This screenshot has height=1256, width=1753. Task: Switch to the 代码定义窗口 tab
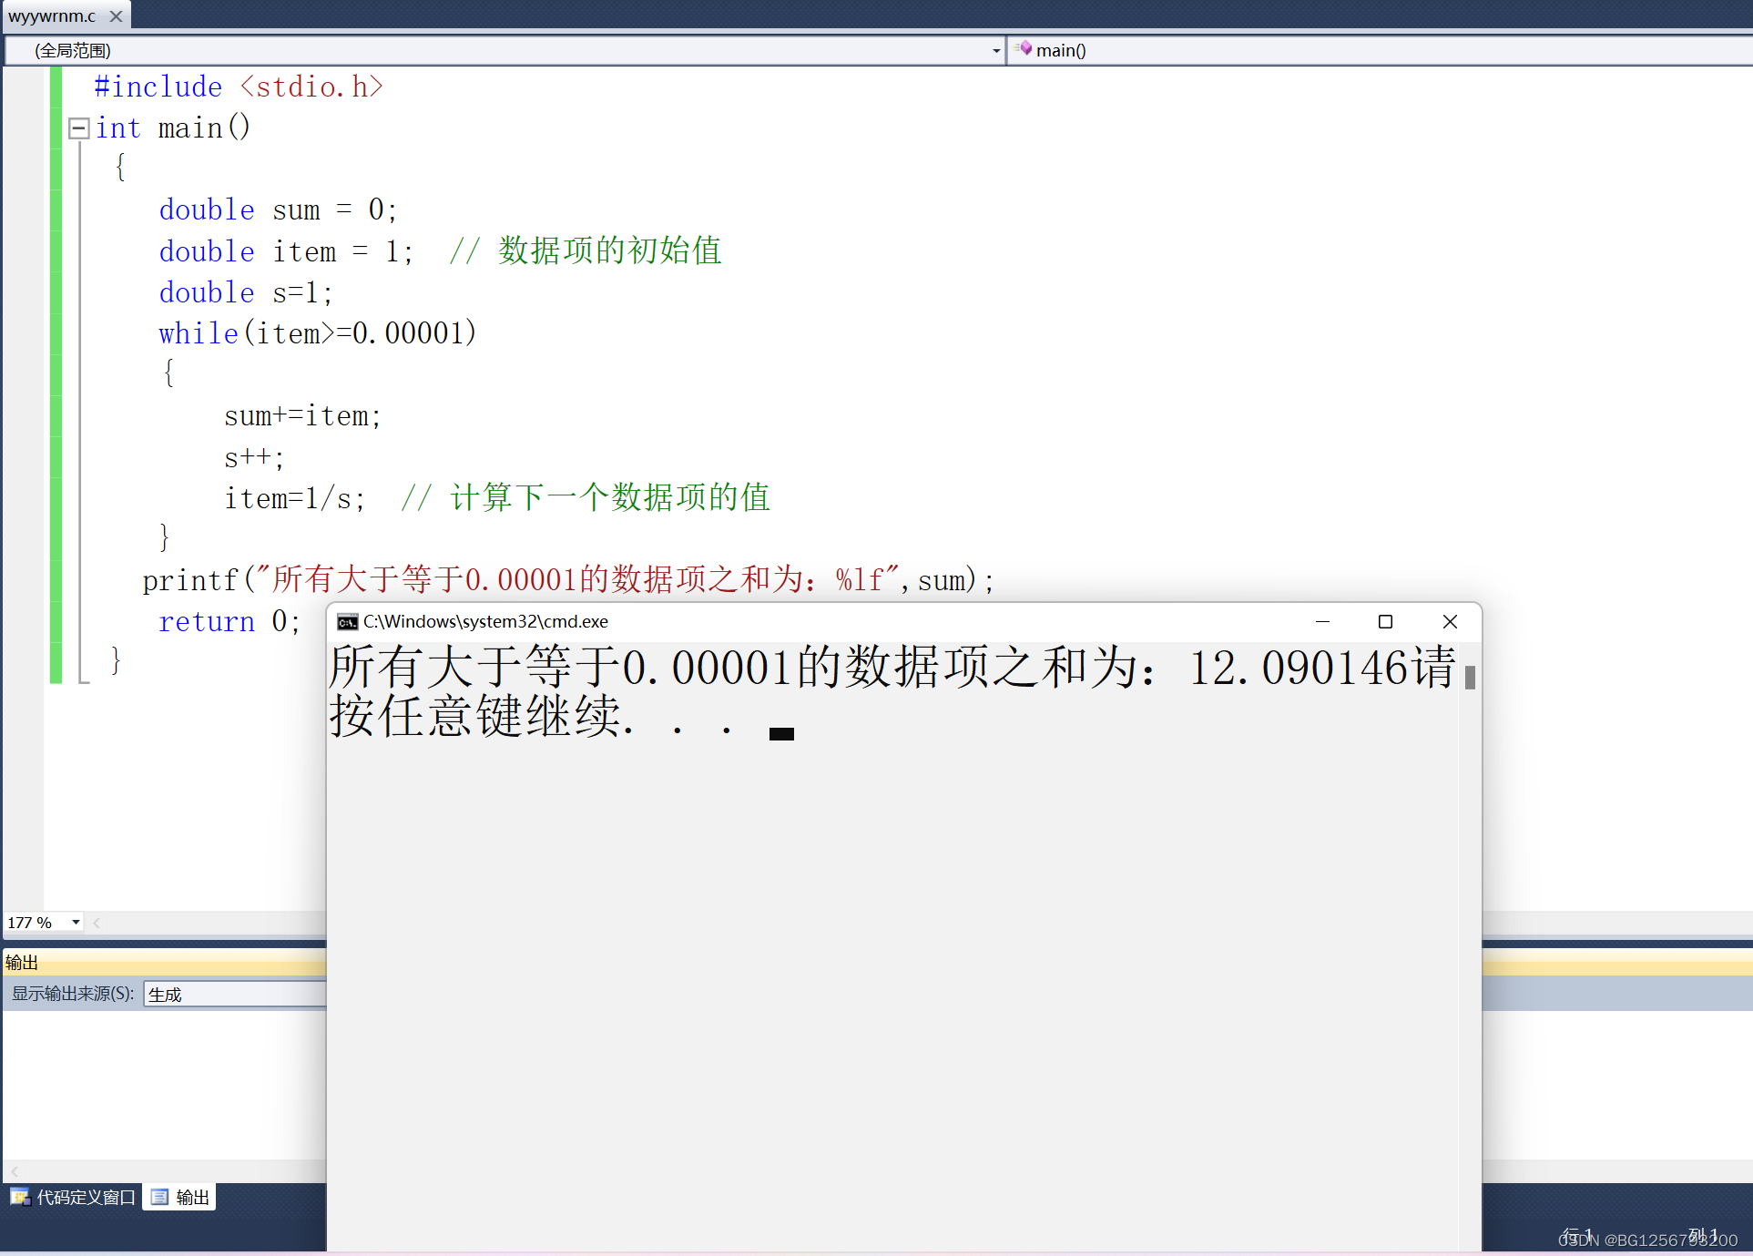pyautogui.click(x=86, y=1197)
